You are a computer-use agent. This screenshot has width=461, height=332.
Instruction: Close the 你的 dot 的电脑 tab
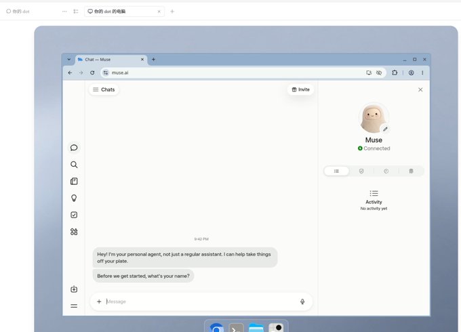pos(159,12)
